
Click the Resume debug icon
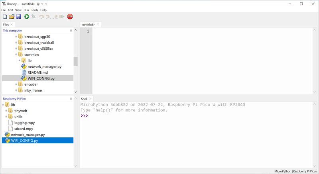click(x=62, y=17)
